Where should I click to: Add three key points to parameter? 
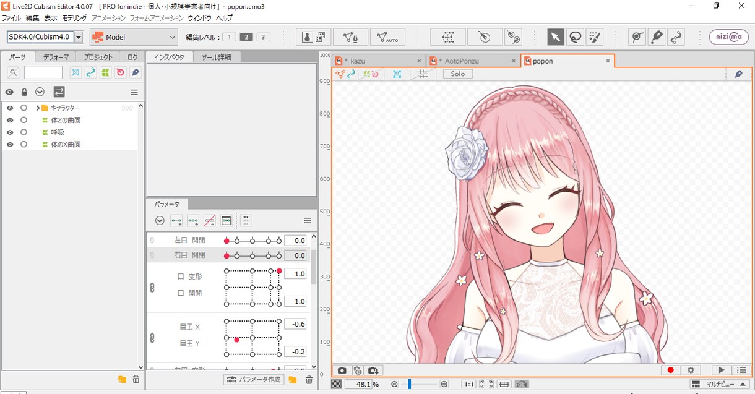pyautogui.click(x=193, y=221)
